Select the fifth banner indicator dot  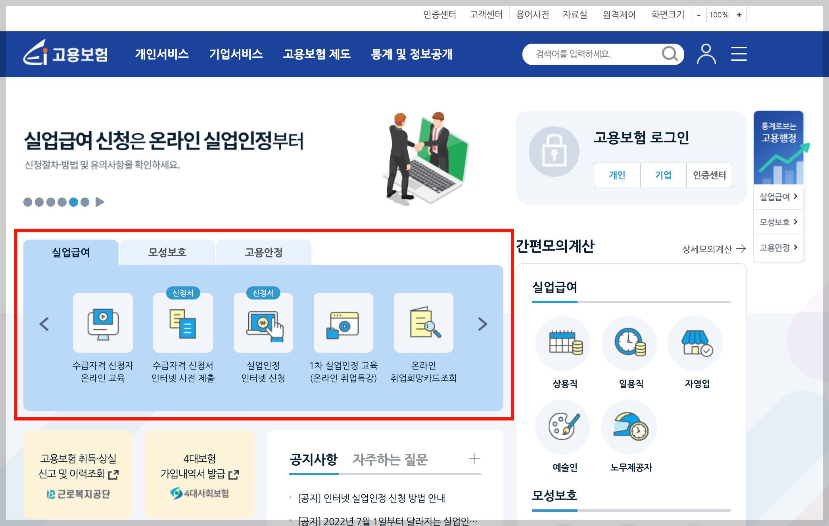click(x=73, y=202)
